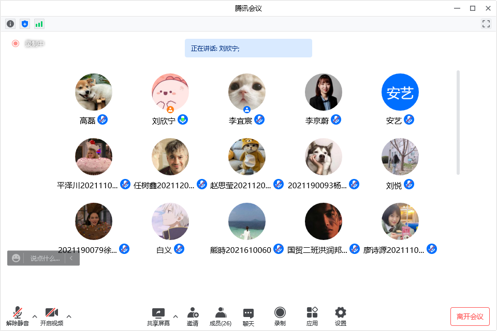
Task: Collapse the quick chat bar arrow
Action: click(x=71, y=258)
